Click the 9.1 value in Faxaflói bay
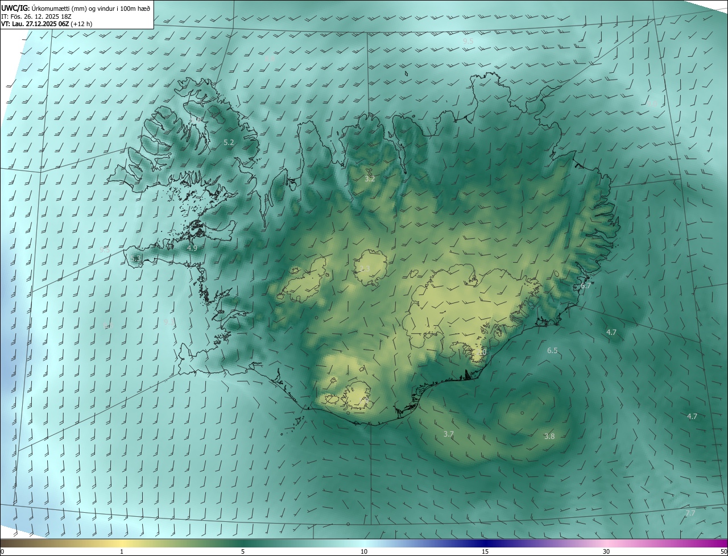728x556 pixels. (x=169, y=322)
